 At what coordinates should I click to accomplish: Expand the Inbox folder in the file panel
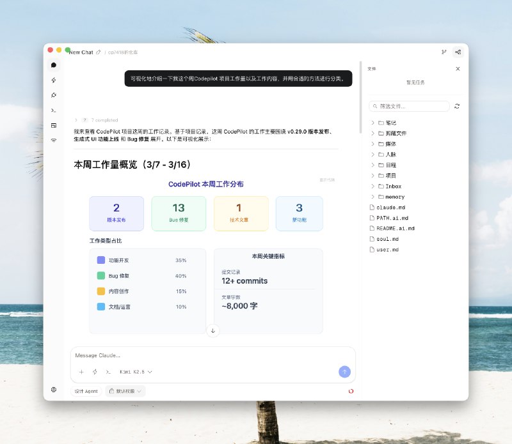[x=392, y=186]
